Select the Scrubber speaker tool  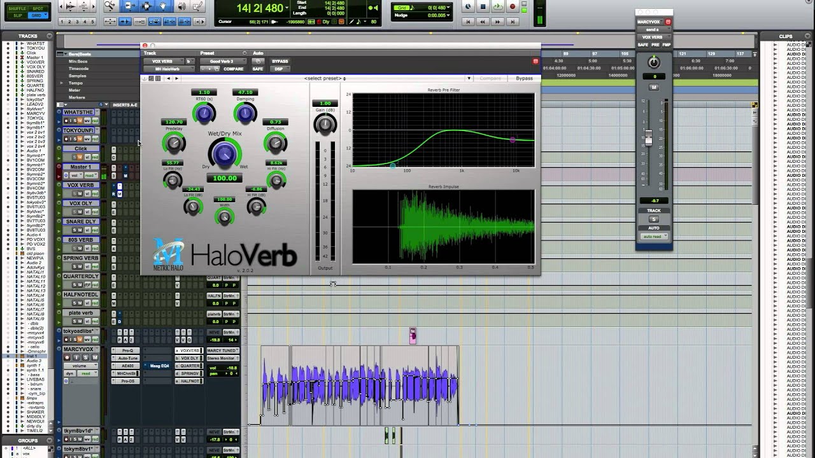[x=181, y=6]
